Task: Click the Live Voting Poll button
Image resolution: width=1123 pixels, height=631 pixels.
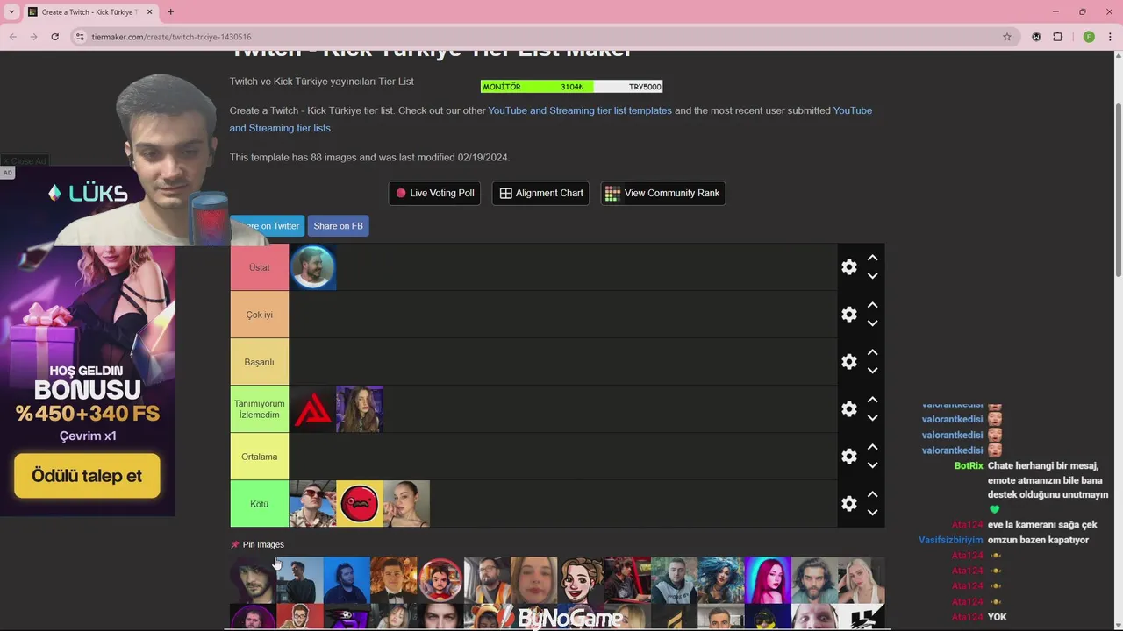Action: click(x=434, y=193)
